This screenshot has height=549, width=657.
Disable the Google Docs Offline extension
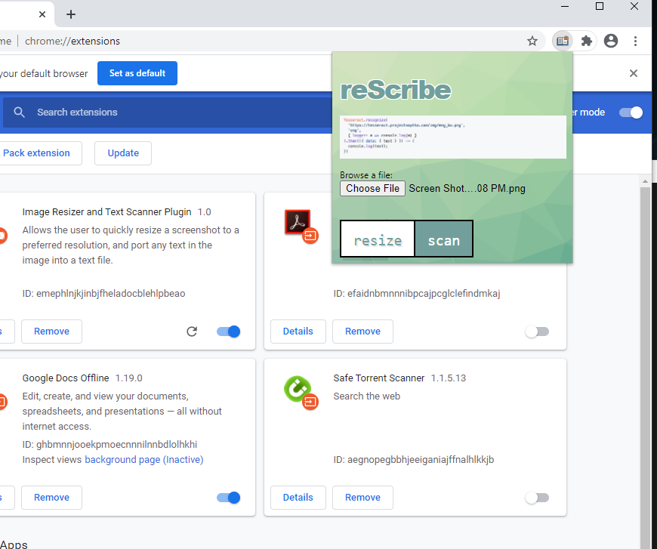click(228, 498)
